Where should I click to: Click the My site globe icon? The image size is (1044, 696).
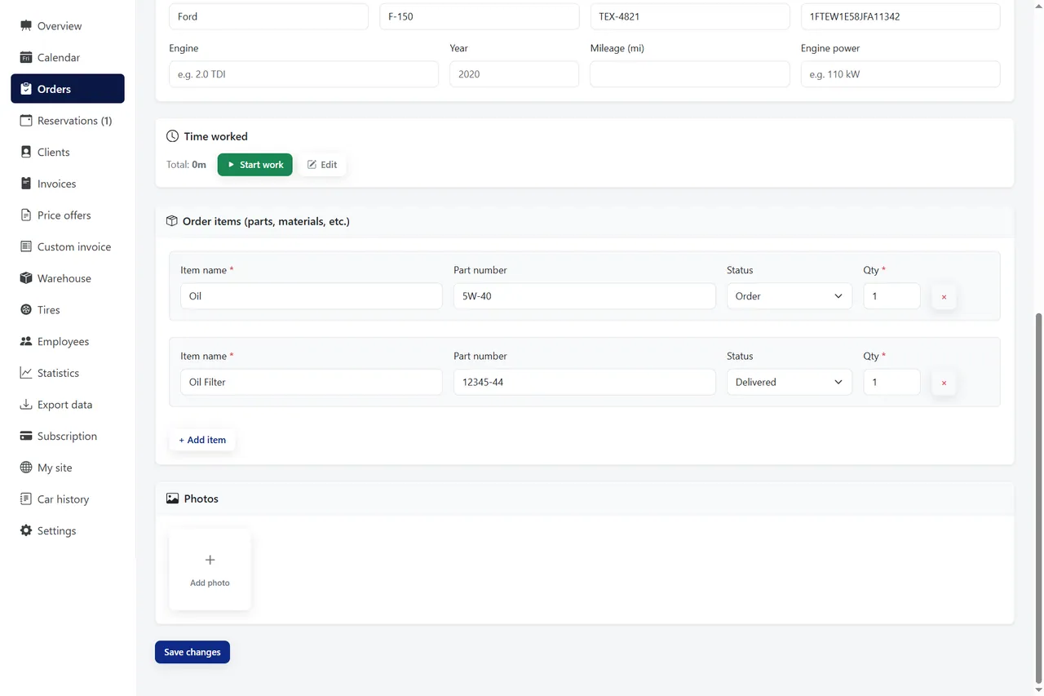coord(26,468)
